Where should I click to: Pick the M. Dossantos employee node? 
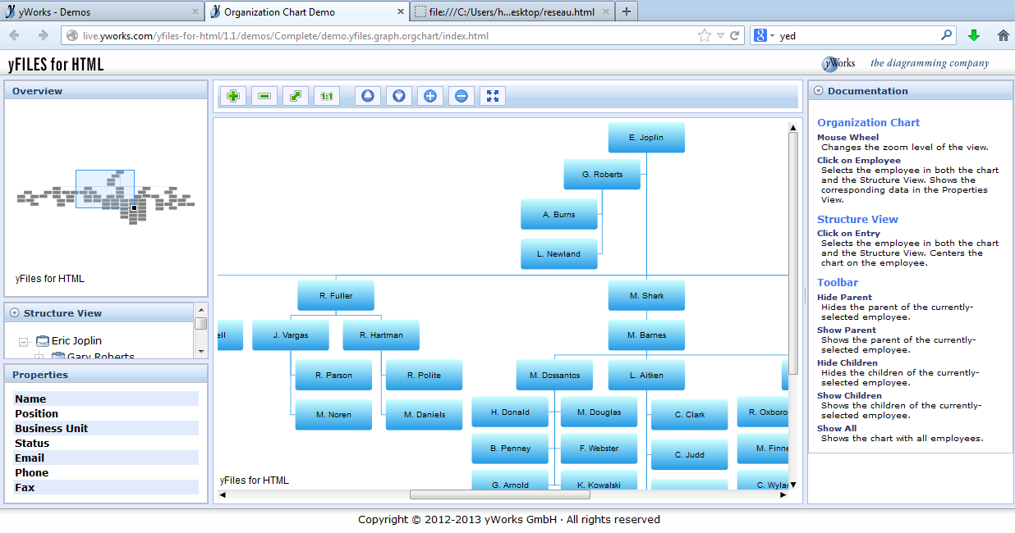[555, 376]
